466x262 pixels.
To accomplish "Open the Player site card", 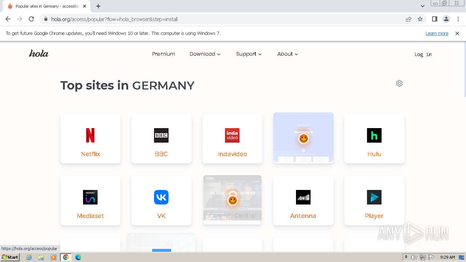I will [x=374, y=201].
